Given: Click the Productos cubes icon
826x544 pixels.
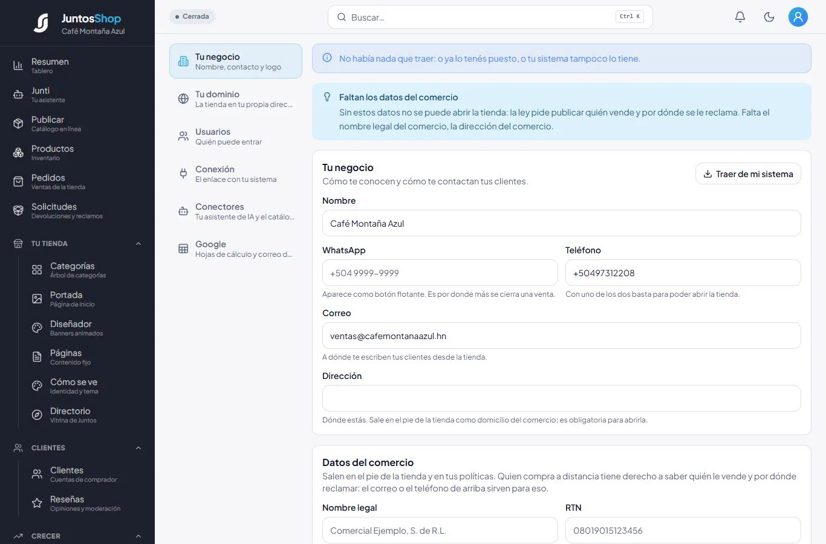Looking at the screenshot, I should (x=18, y=152).
